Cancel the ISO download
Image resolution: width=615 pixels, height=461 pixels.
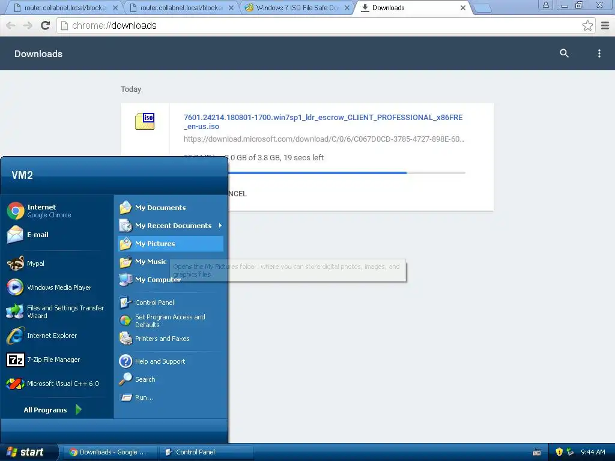[237, 194]
